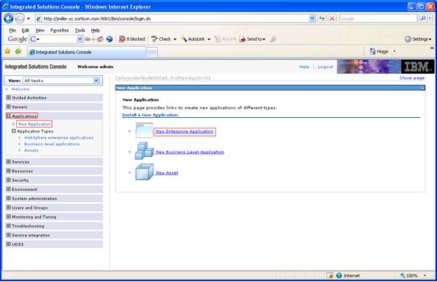
Task: Expand the System administration section
Action: (x=8, y=199)
